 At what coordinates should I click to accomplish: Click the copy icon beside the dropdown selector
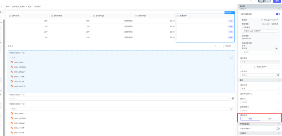(233, 98)
